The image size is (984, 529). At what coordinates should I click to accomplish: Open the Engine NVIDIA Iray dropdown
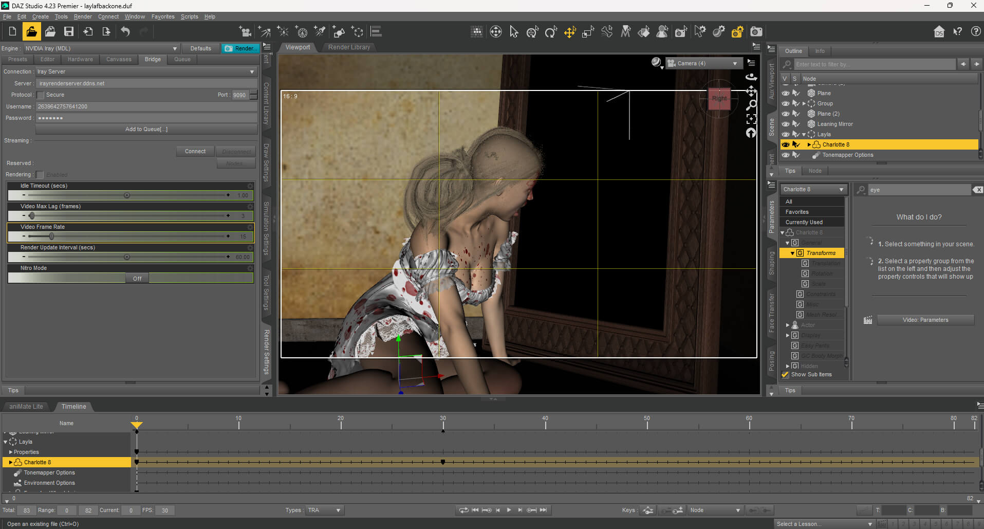point(101,48)
